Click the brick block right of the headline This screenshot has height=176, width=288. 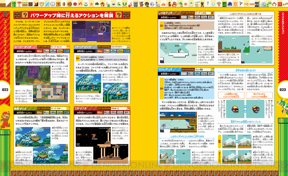tap(126, 15)
